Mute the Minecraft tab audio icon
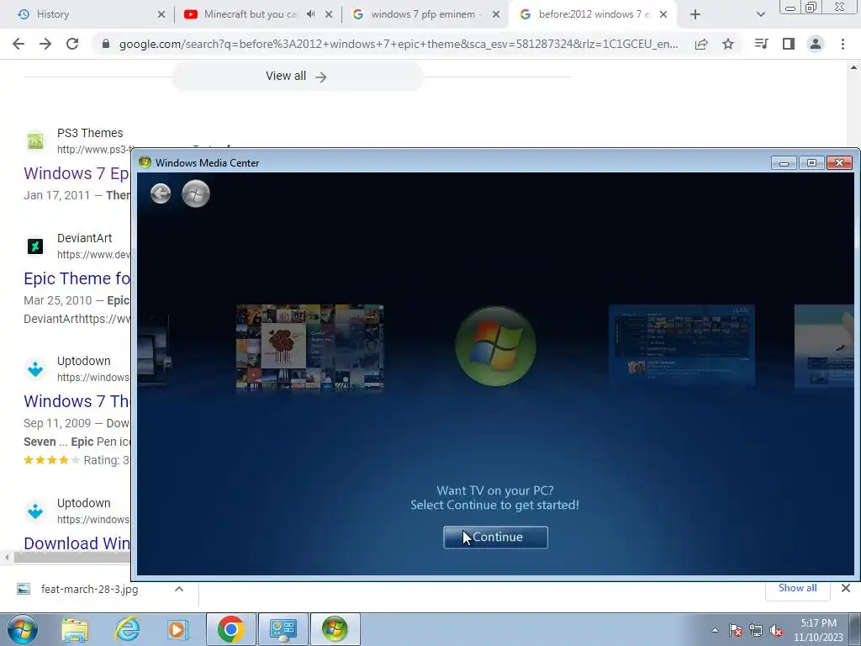Viewport: 861px width, 646px height. [x=311, y=14]
